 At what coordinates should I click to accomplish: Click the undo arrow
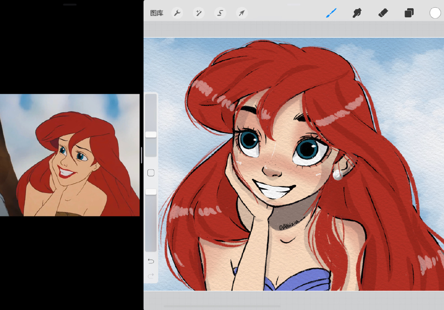click(151, 261)
